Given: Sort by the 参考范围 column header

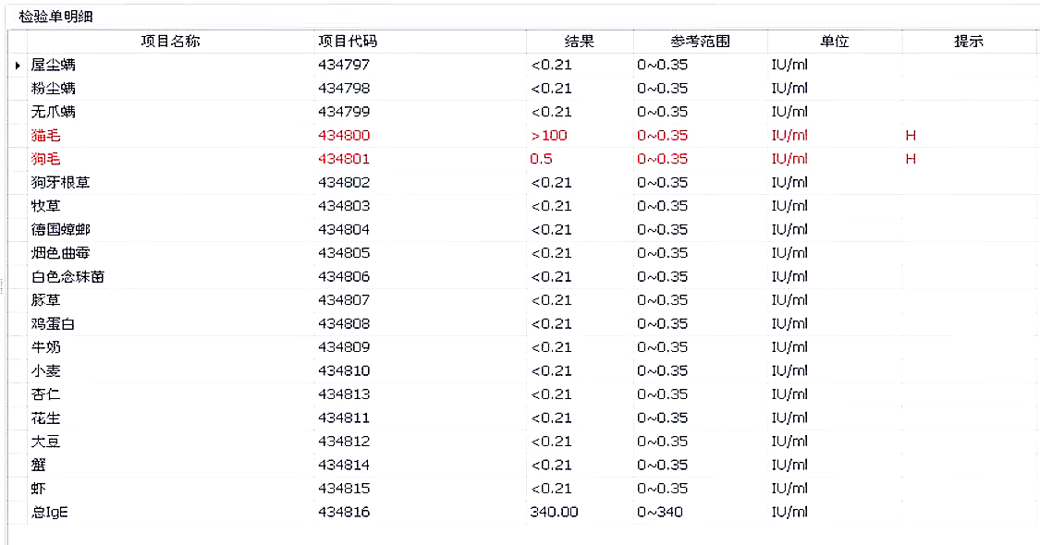Looking at the screenshot, I should [700, 42].
